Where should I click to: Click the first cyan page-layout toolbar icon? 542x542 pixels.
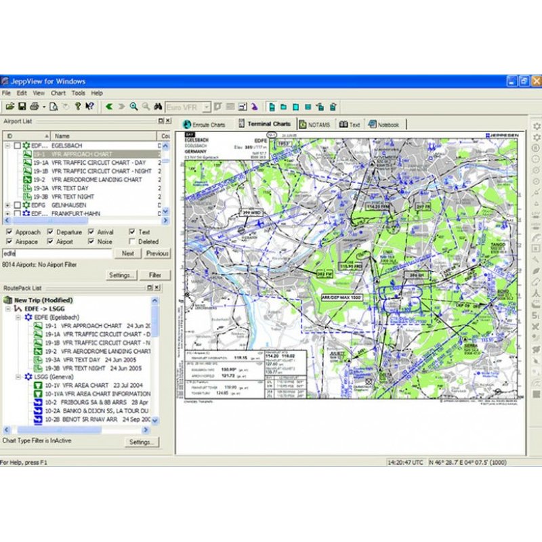272,107
